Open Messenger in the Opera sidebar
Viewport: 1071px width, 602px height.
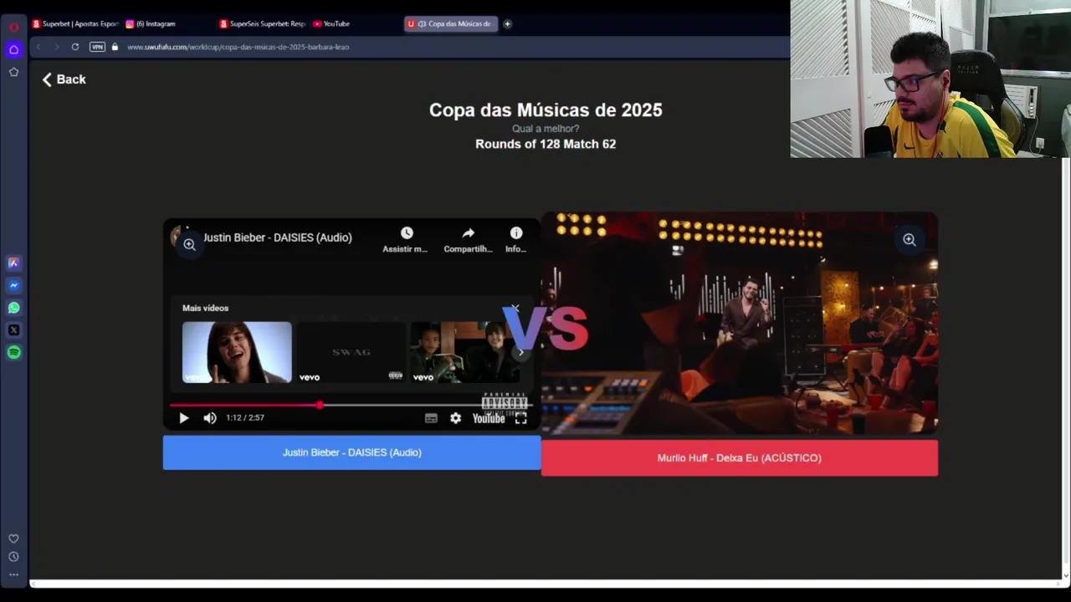(13, 285)
